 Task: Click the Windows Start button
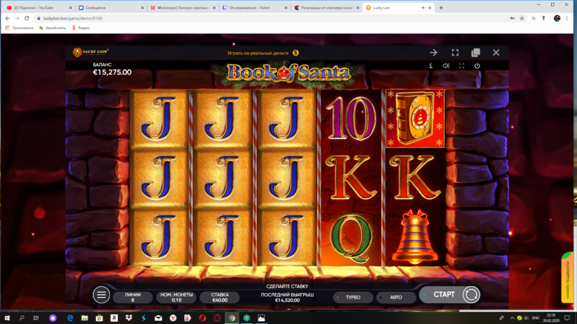(x=7, y=318)
